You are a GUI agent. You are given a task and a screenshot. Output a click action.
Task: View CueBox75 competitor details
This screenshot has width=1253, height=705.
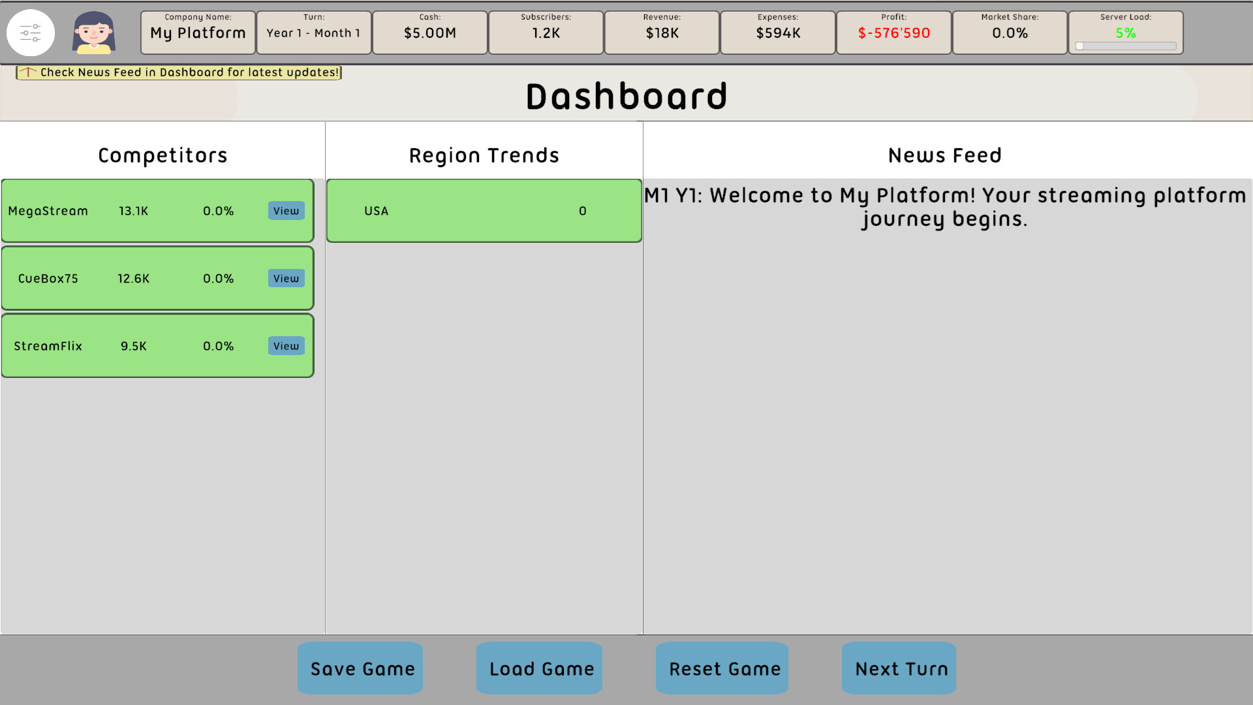pos(286,278)
